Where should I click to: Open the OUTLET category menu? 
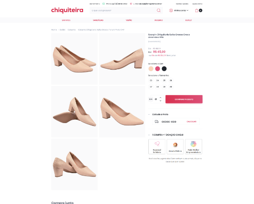[189, 20]
